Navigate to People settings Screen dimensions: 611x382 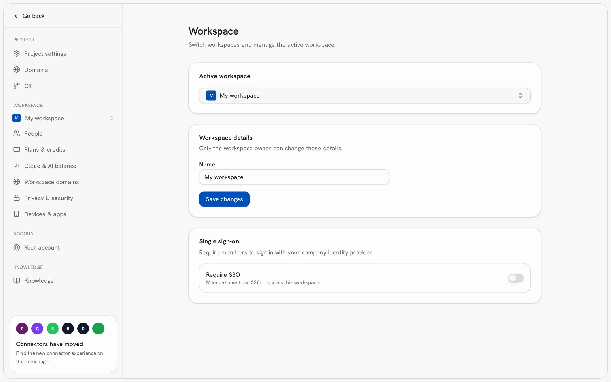click(63, 133)
